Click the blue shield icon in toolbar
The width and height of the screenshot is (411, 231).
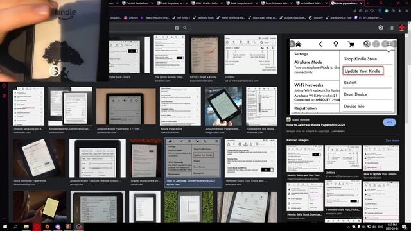point(380,11)
